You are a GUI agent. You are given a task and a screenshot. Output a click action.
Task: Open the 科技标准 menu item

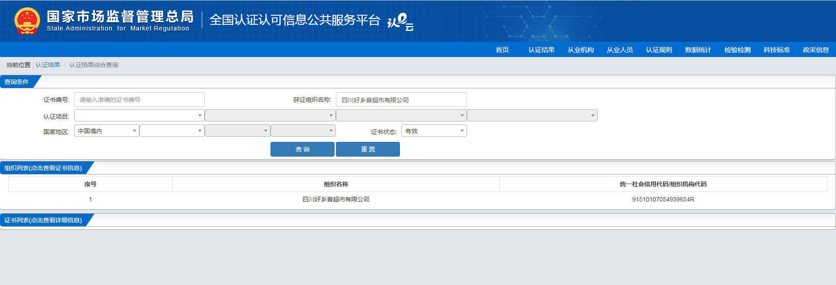point(777,50)
